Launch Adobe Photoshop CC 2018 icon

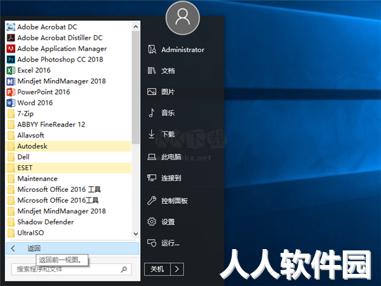point(11,59)
